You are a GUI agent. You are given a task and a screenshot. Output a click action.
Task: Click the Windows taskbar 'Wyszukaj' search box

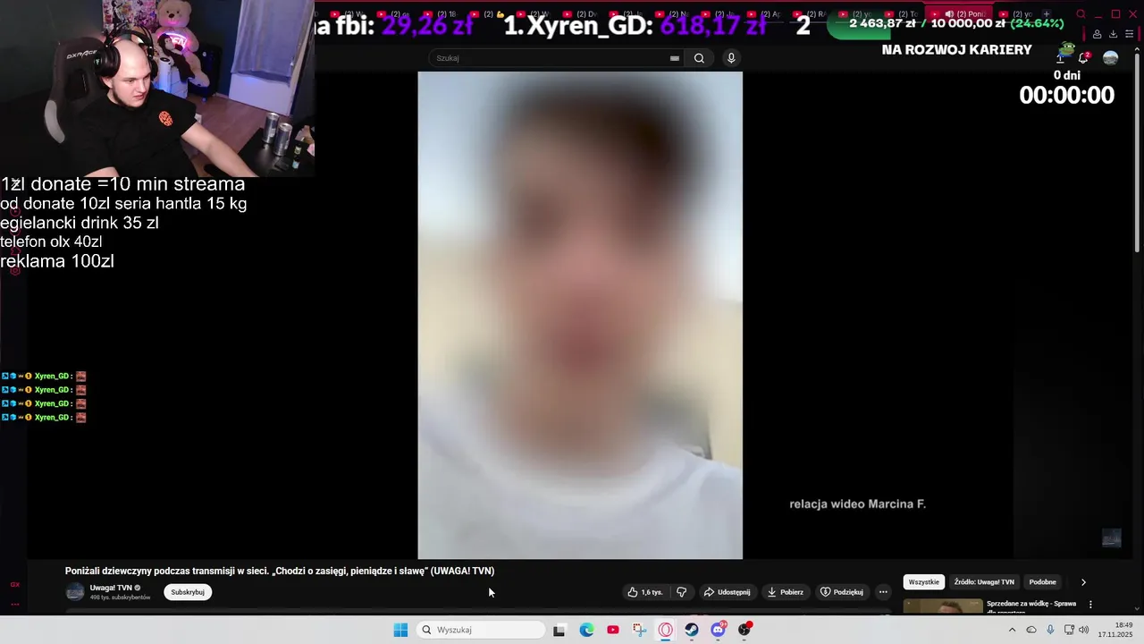(481, 630)
